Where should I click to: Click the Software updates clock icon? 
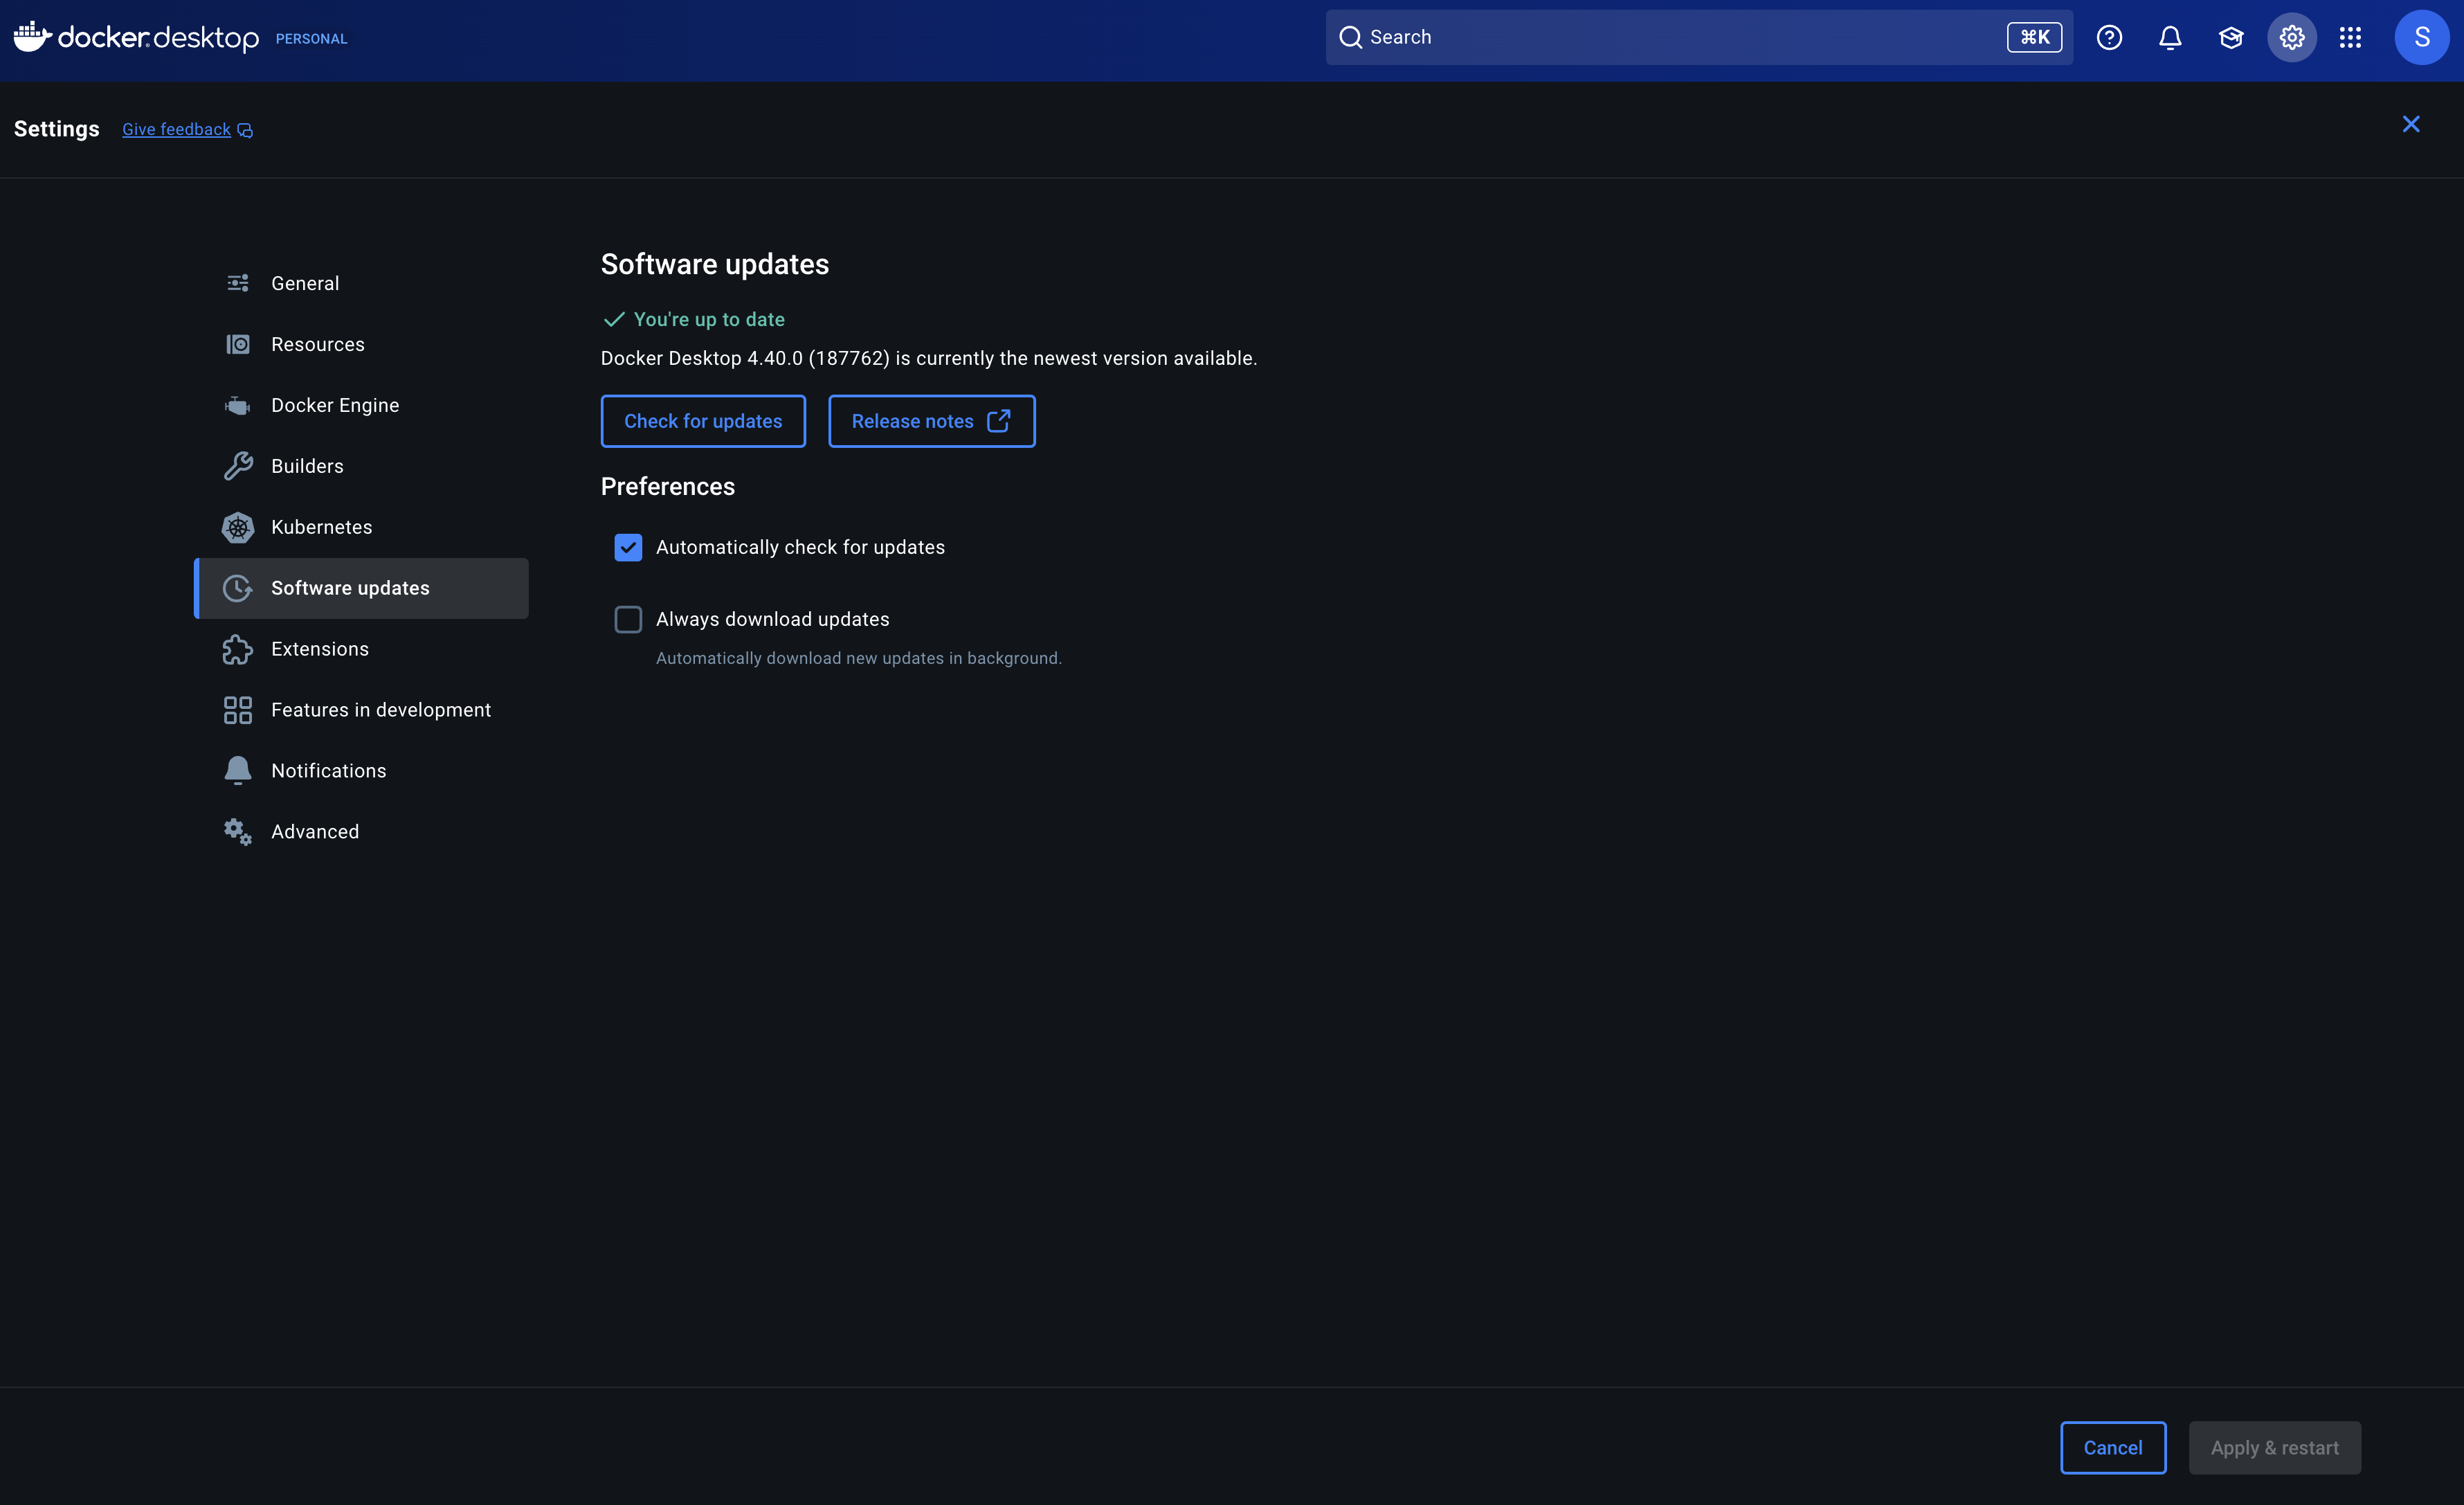[x=238, y=588]
